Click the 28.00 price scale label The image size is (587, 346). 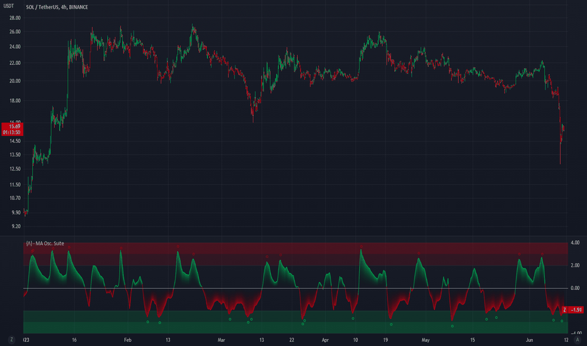click(15, 18)
